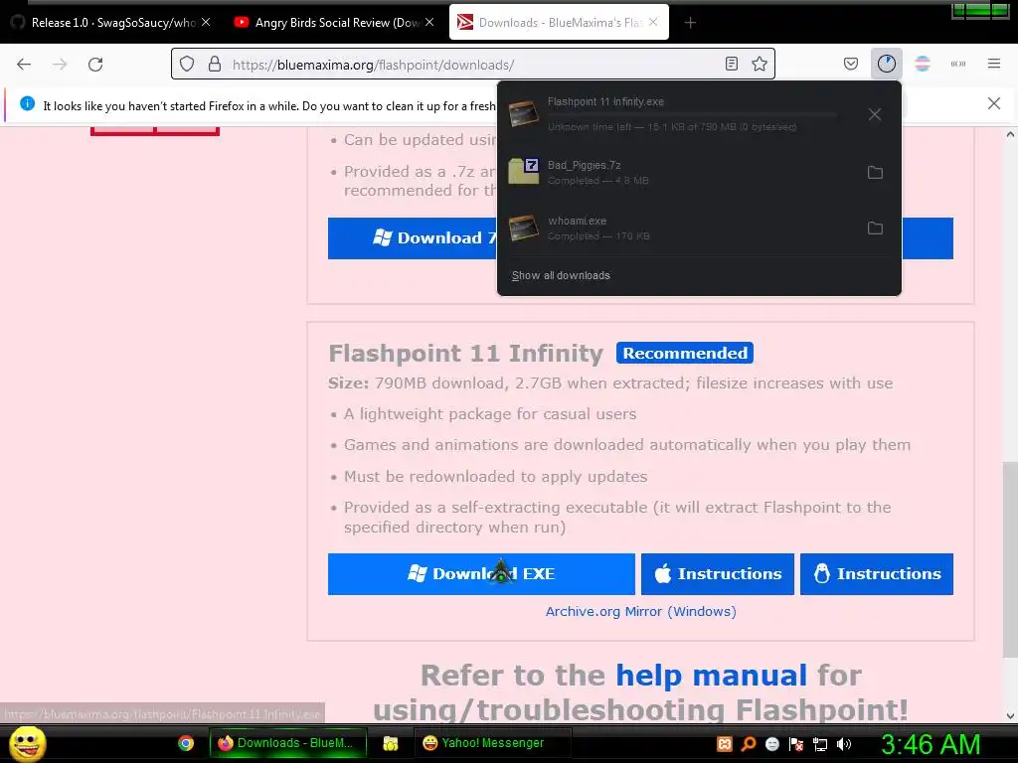Switch to the Release 1.0 GitHub tab

point(111,23)
